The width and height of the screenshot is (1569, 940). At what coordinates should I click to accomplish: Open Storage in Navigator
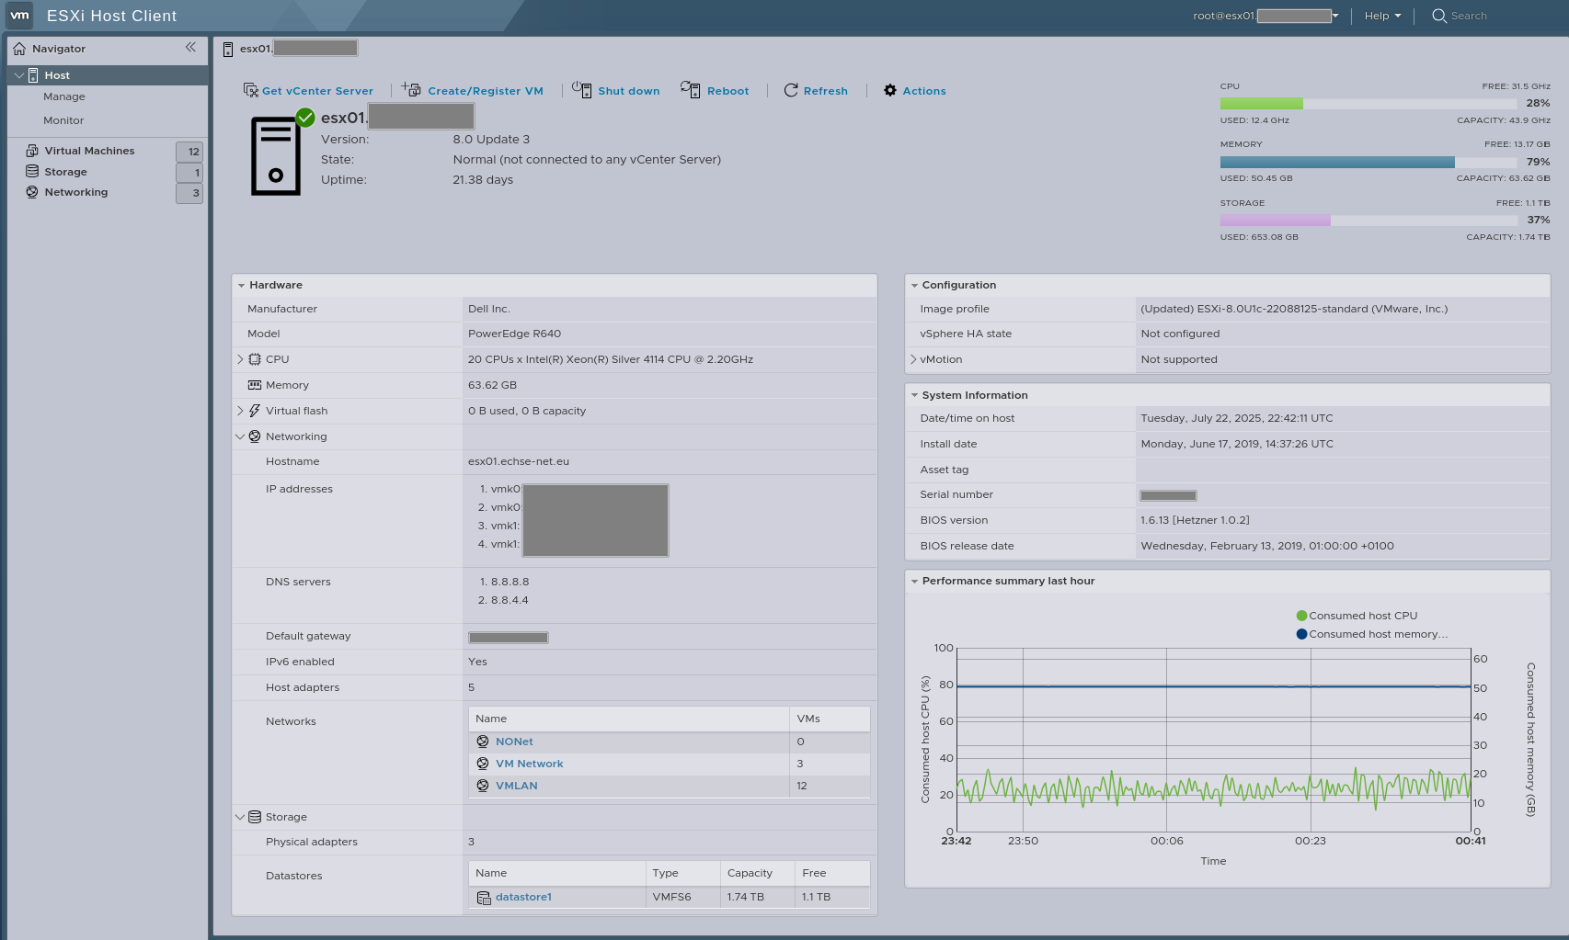(x=65, y=172)
